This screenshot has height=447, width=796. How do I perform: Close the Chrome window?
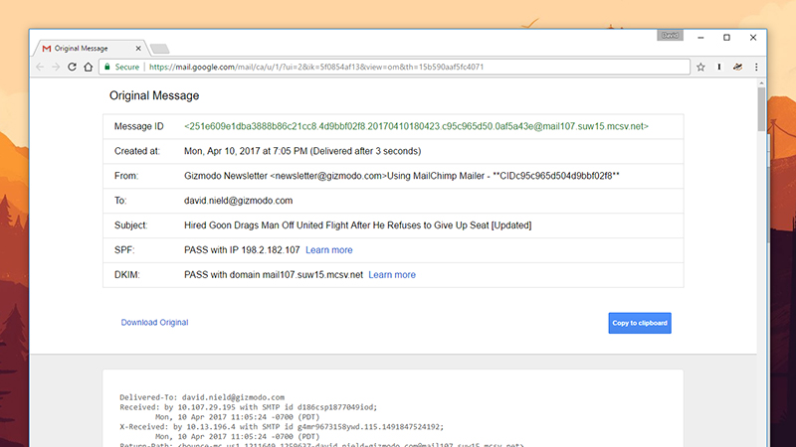[753, 38]
